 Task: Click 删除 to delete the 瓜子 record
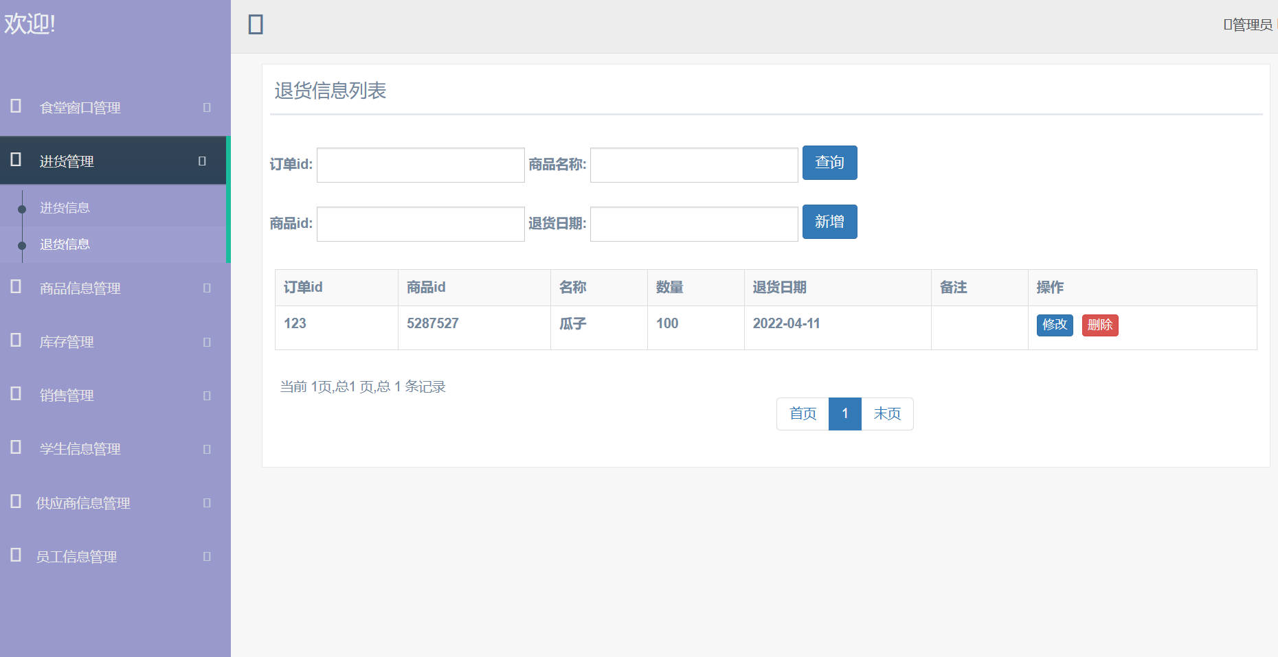1100,325
